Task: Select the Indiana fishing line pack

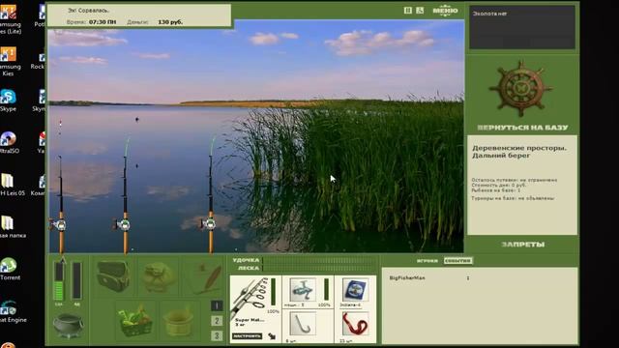Action: point(355,290)
